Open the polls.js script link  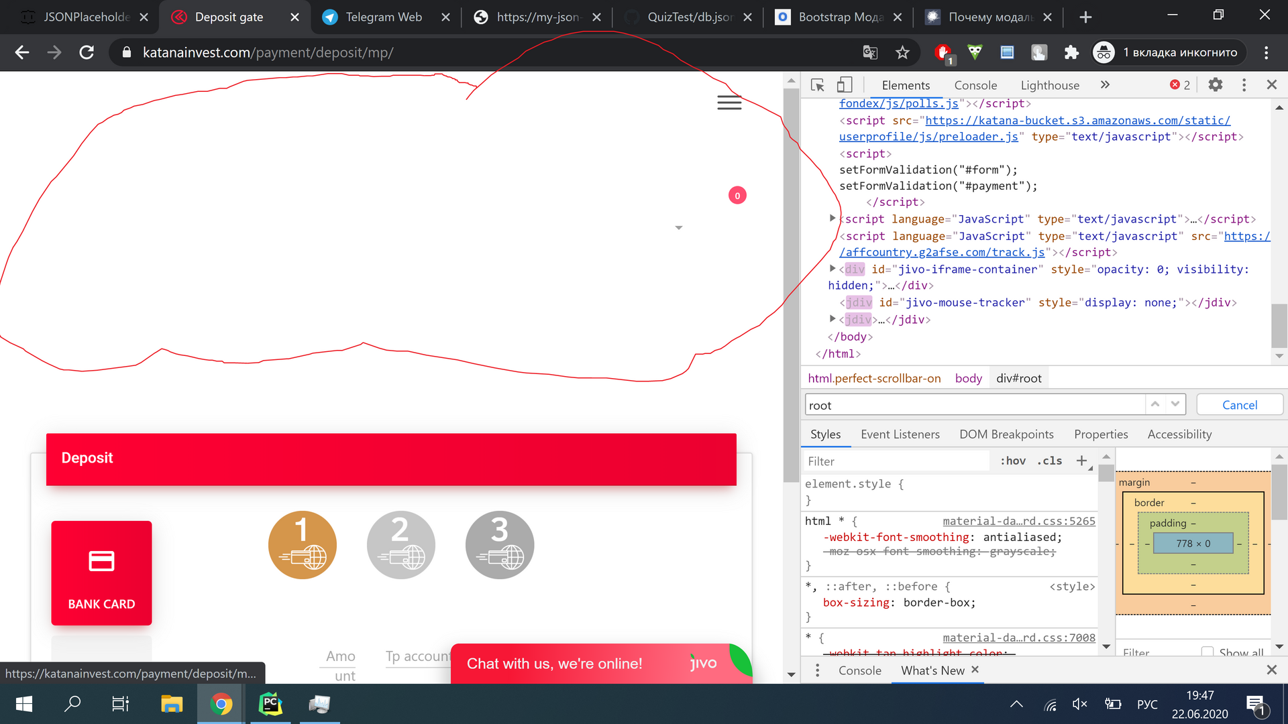(899, 103)
